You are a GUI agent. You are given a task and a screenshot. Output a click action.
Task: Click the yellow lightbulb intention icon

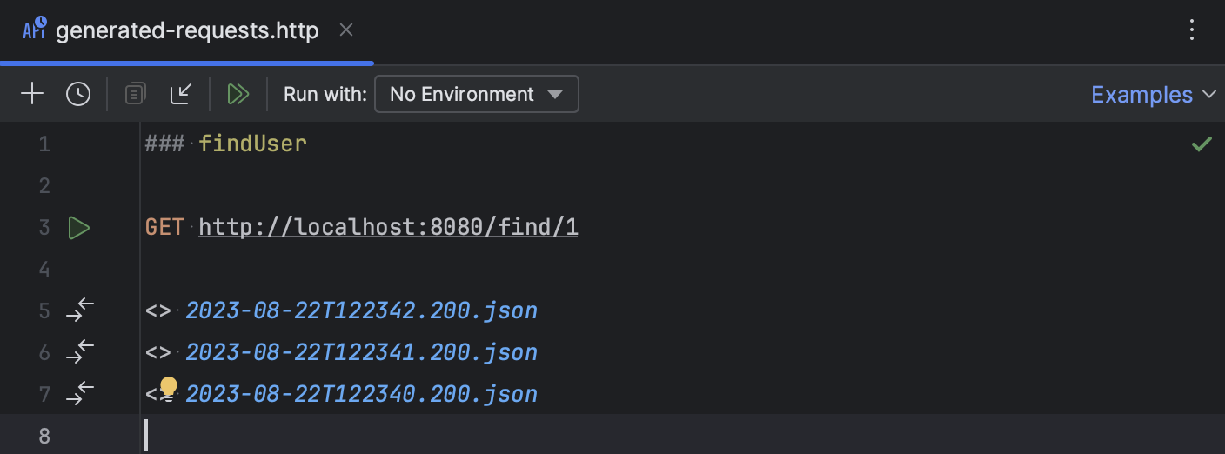coord(168,387)
